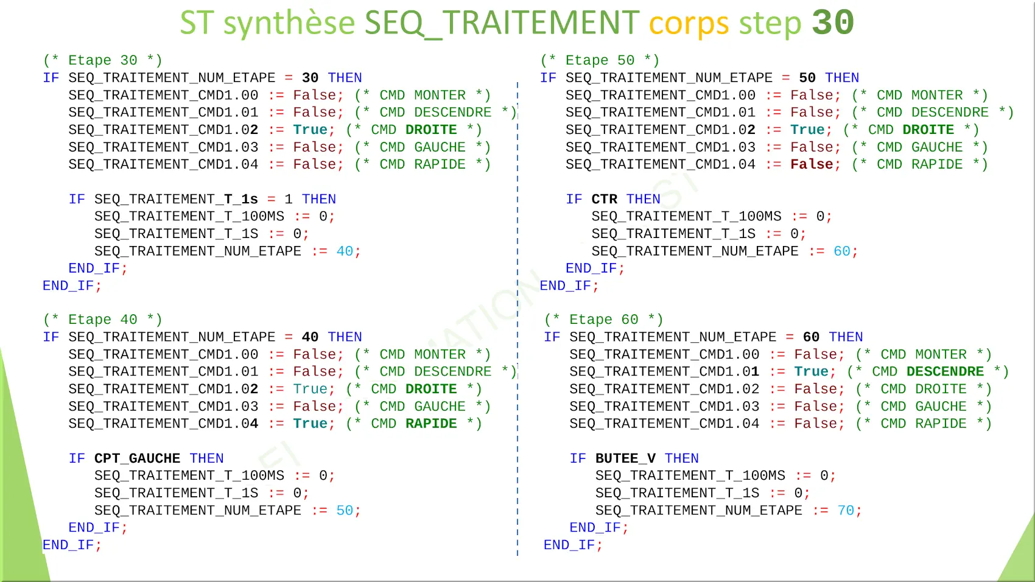Click 'CMD1.04 := True; (* CMD RAPIDE *)' line
The height and width of the screenshot is (582, 1035).
[x=275, y=424]
